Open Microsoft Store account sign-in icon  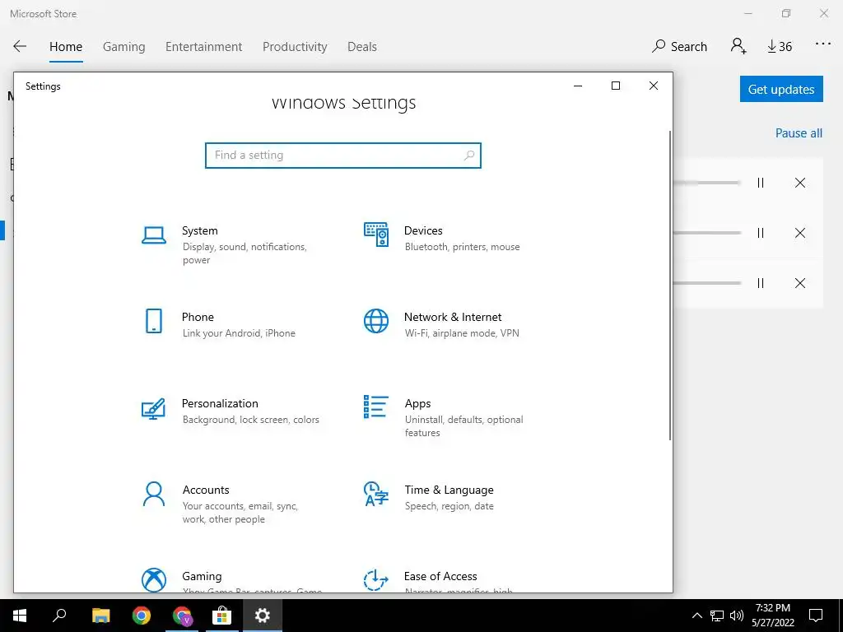point(738,46)
